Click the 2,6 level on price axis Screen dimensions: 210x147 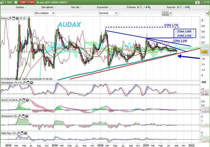[x=203, y=31]
